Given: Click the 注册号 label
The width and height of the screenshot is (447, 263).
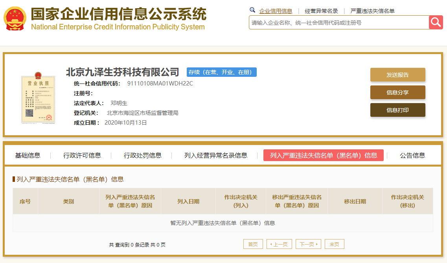Looking at the screenshot, I should pyautogui.click(x=83, y=93).
